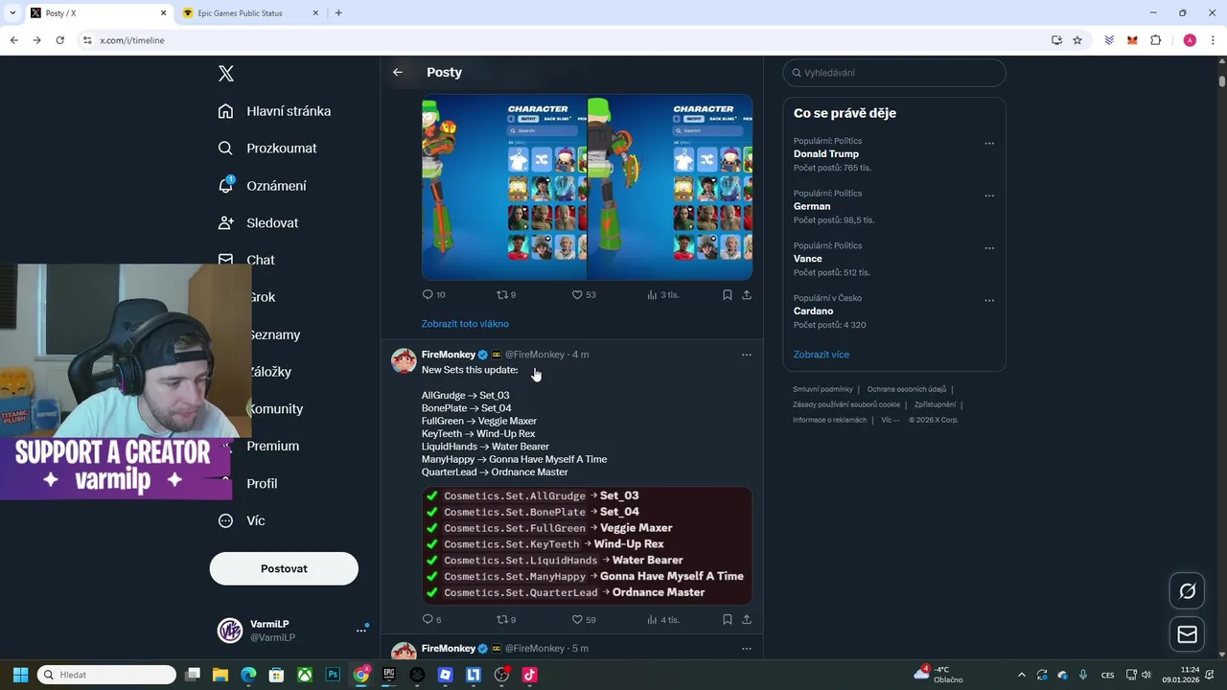This screenshot has height=690, width=1227.
Task: Open the messages floating envelope button
Action: click(x=1187, y=634)
